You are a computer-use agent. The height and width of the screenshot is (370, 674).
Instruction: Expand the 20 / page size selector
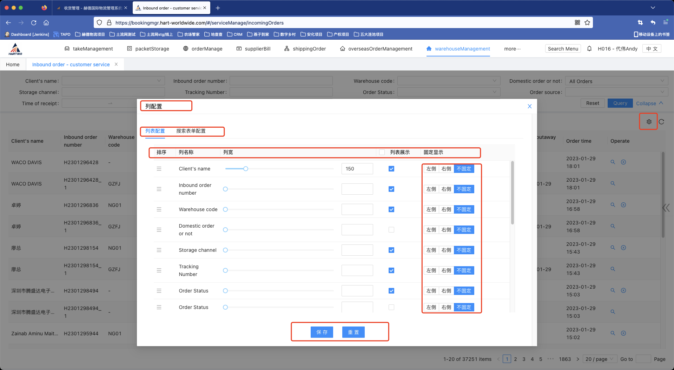point(599,359)
